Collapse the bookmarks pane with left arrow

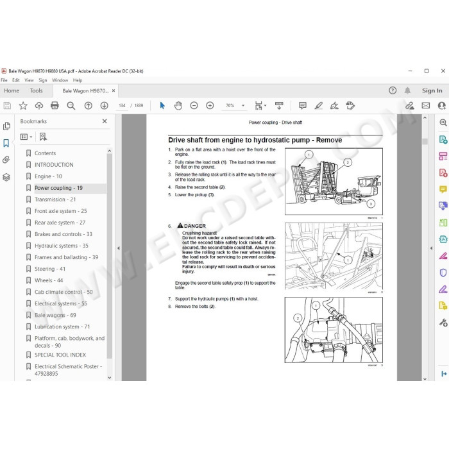(x=118, y=248)
